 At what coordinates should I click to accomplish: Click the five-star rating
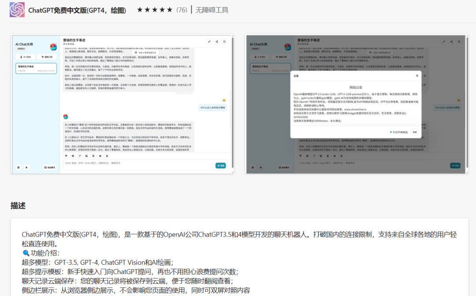155,10
